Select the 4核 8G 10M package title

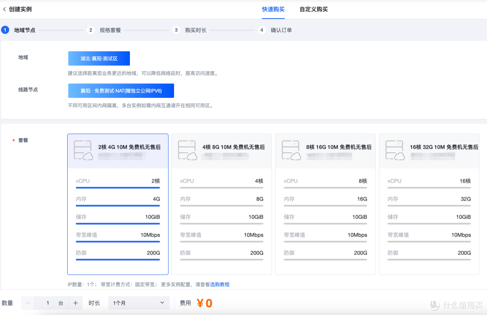click(x=234, y=147)
